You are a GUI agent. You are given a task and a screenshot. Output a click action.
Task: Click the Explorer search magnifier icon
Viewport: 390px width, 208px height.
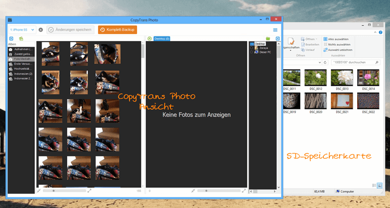[x=377, y=63]
